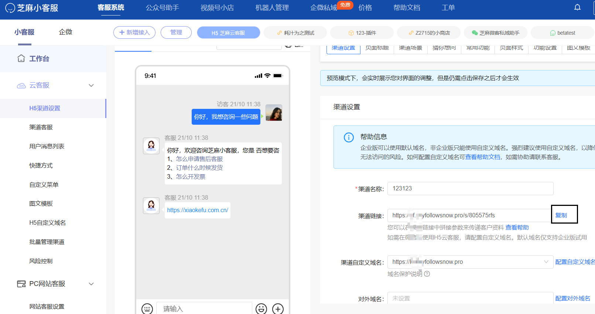Open the 渠道自定义域名 dropdown
595x314 pixels.
coord(470,262)
